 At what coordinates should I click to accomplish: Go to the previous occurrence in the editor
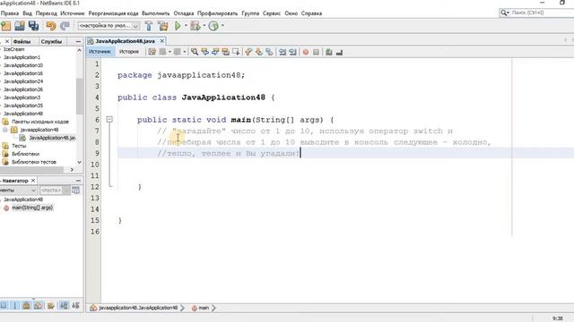pos(204,52)
